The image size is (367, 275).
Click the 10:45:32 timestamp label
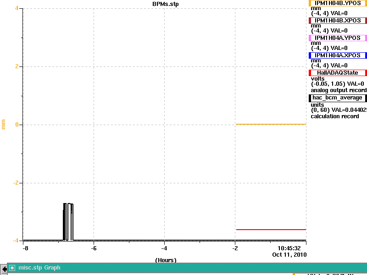tap(289, 248)
